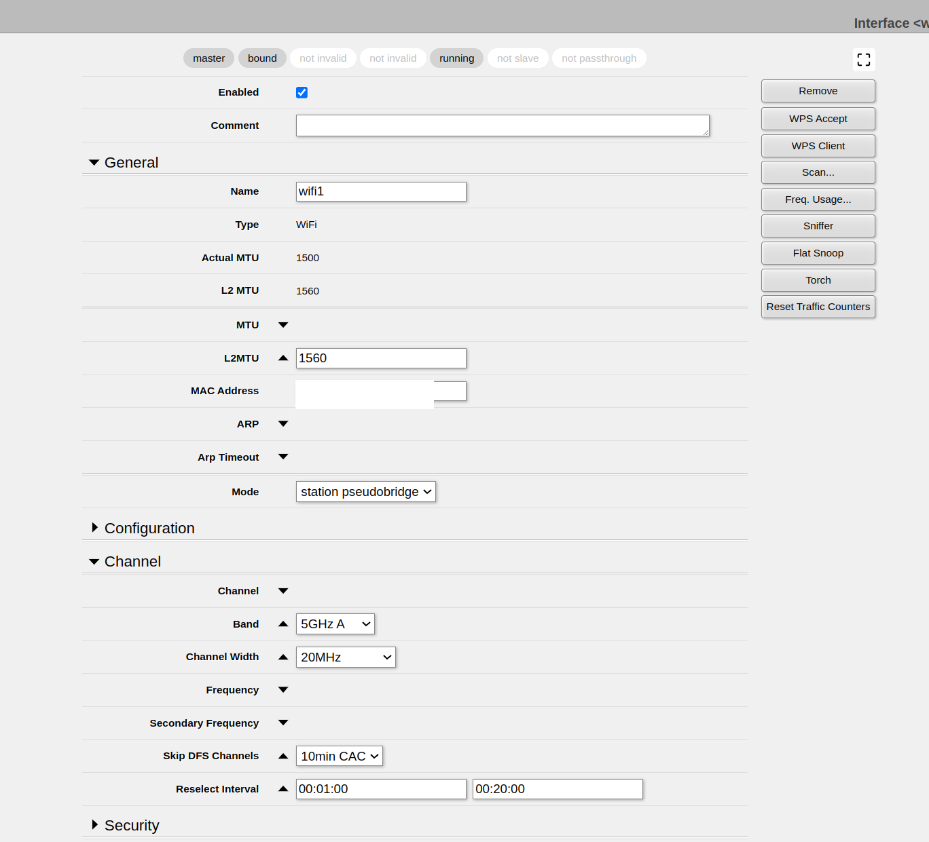Click the Comment text area
929x842 pixels.
503,126
